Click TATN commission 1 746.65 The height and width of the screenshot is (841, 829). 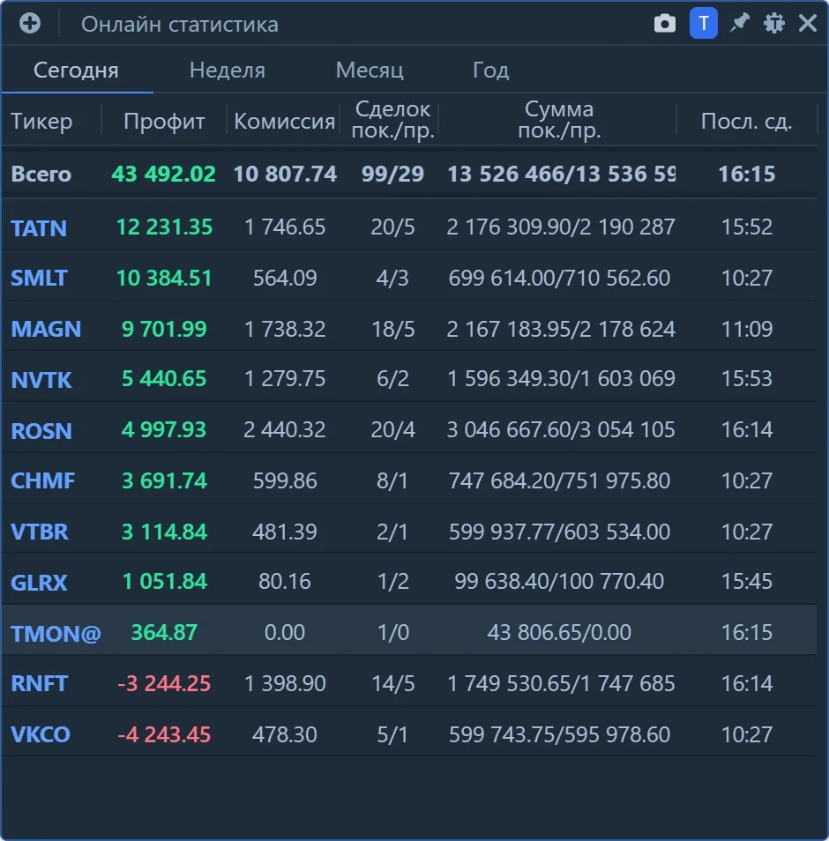285,227
